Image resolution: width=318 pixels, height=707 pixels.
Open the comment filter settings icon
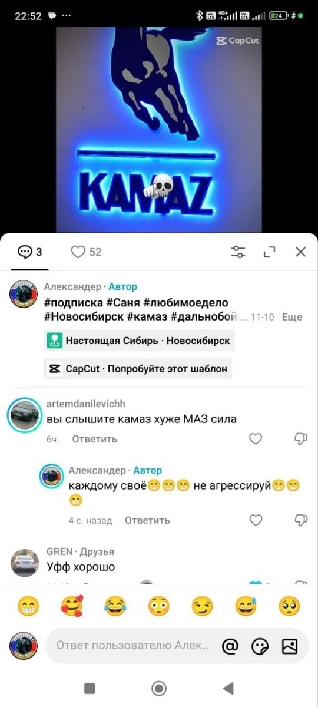pos(238,252)
